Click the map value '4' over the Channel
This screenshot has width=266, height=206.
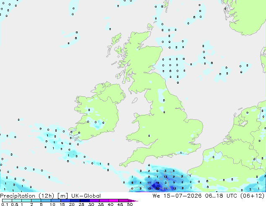pyautogui.click(x=141, y=183)
